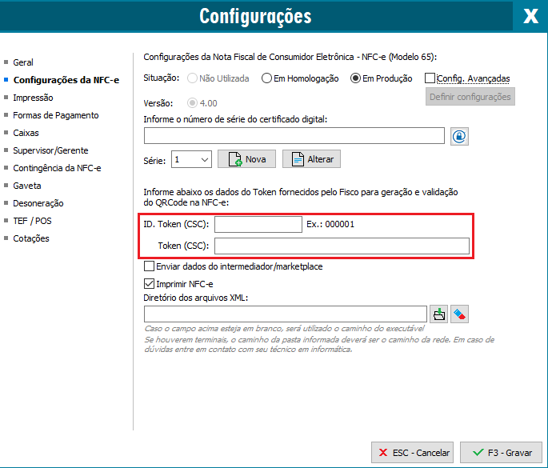This screenshot has height=468, width=548.
Task: Check Enviar dados do intermediador/marketplace
Action: [x=149, y=266]
